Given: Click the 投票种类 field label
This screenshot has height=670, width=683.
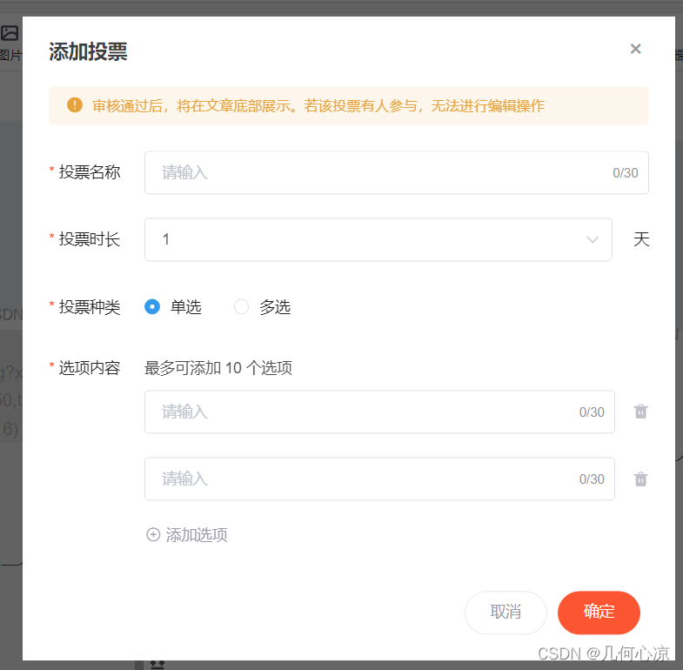Looking at the screenshot, I should tap(90, 307).
